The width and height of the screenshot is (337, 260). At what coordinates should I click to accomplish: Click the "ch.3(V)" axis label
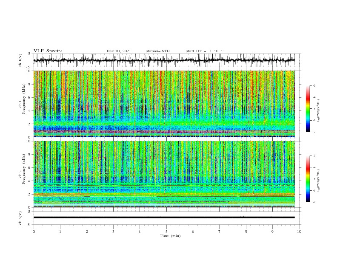point(20,218)
